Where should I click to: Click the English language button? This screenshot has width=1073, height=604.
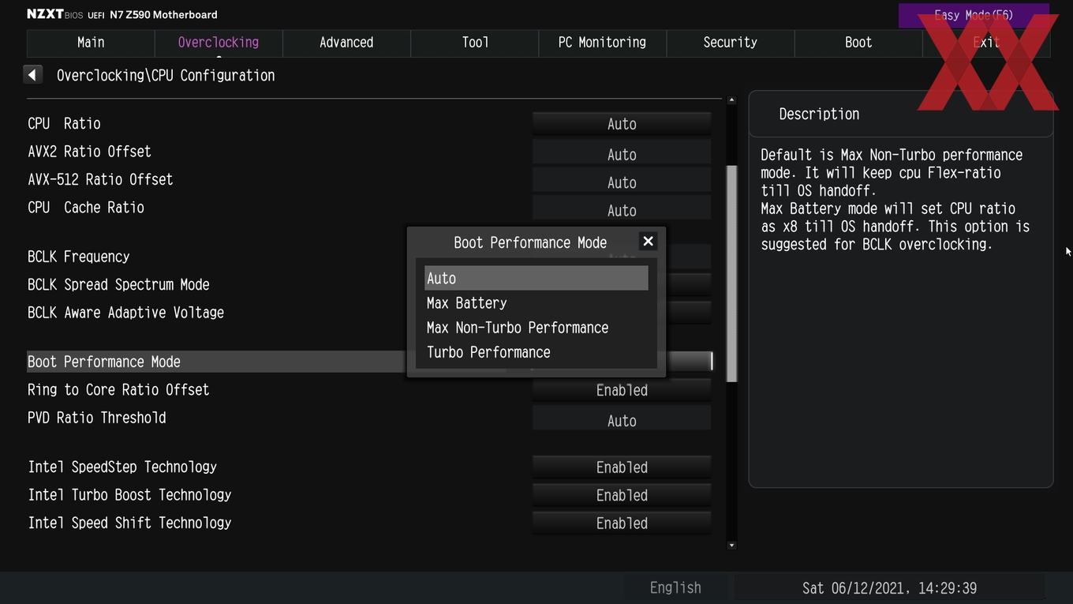point(675,587)
